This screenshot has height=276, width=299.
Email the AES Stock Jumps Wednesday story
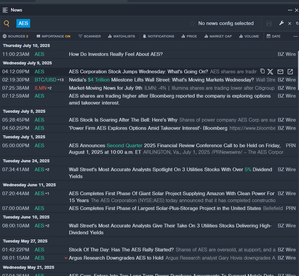coord(280,72)
